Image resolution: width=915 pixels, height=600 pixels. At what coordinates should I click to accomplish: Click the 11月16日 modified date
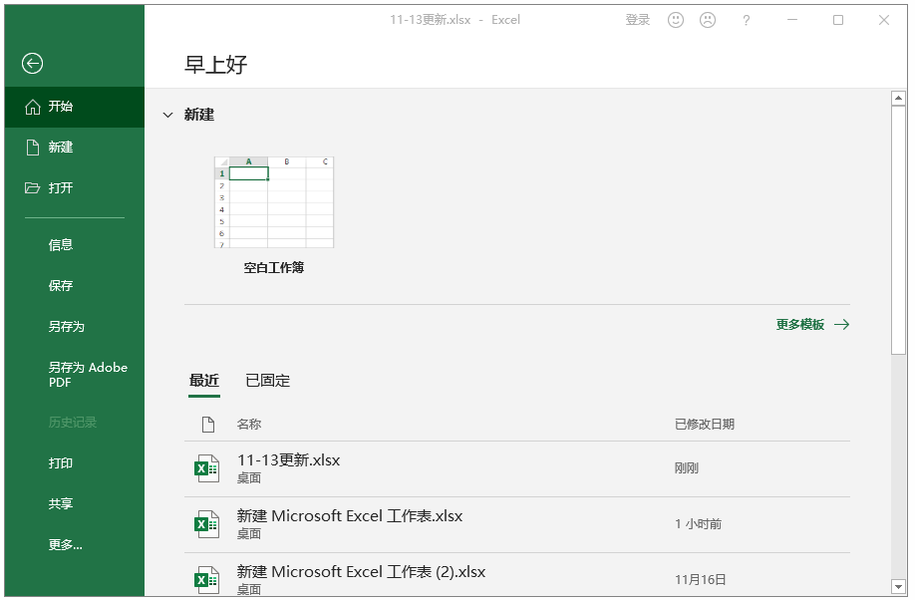point(701,580)
